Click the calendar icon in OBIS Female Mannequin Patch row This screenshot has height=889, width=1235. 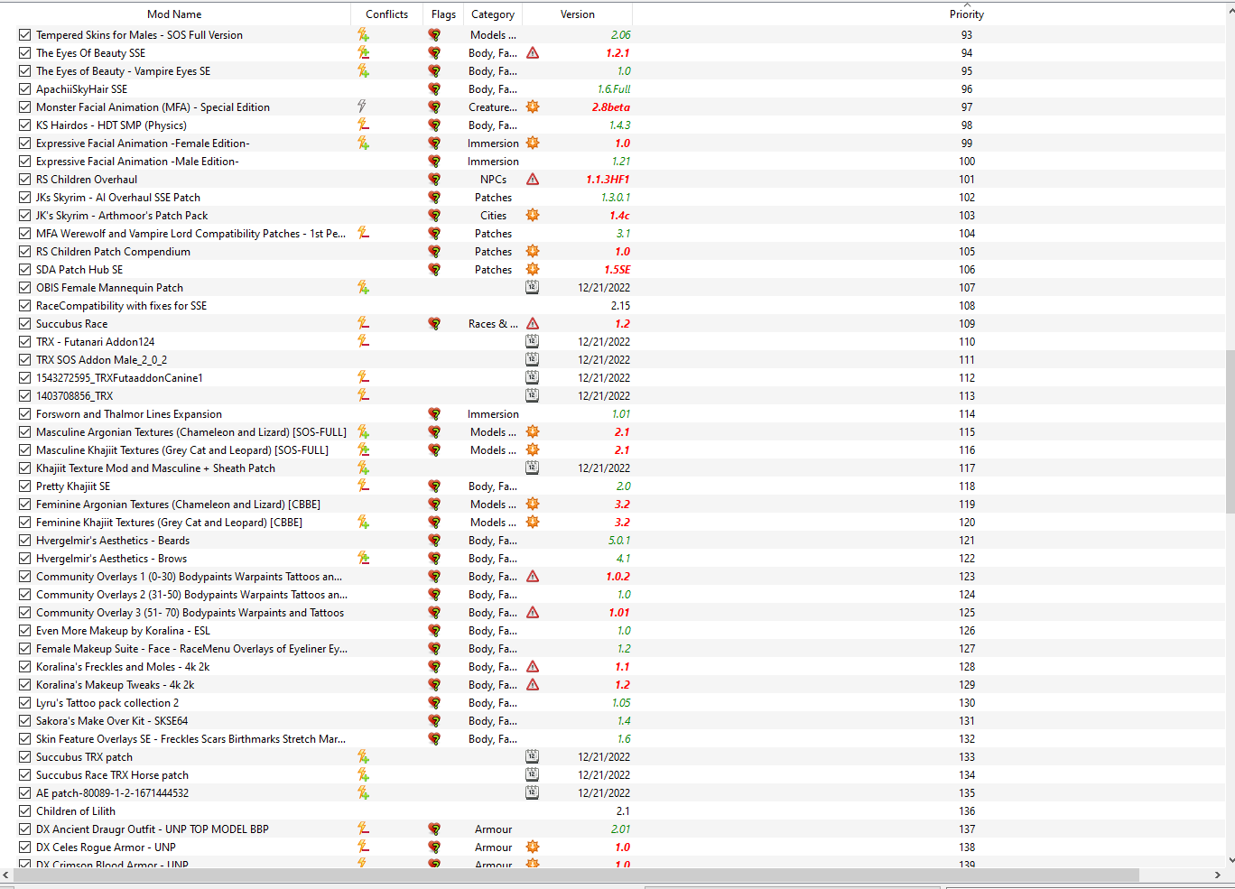pyautogui.click(x=533, y=287)
